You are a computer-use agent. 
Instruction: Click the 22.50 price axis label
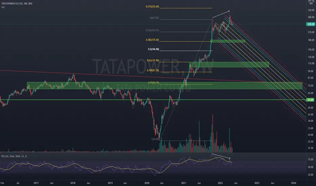pos(311,148)
